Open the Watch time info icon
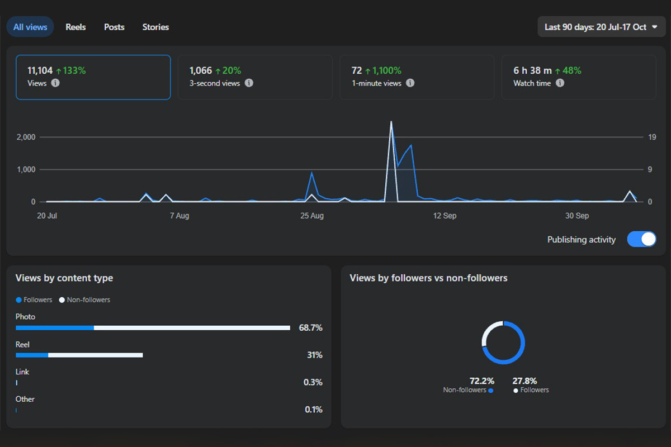The image size is (671, 447). (560, 83)
